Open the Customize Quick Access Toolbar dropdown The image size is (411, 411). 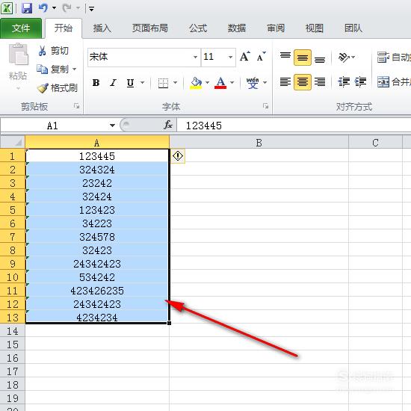pos(91,9)
